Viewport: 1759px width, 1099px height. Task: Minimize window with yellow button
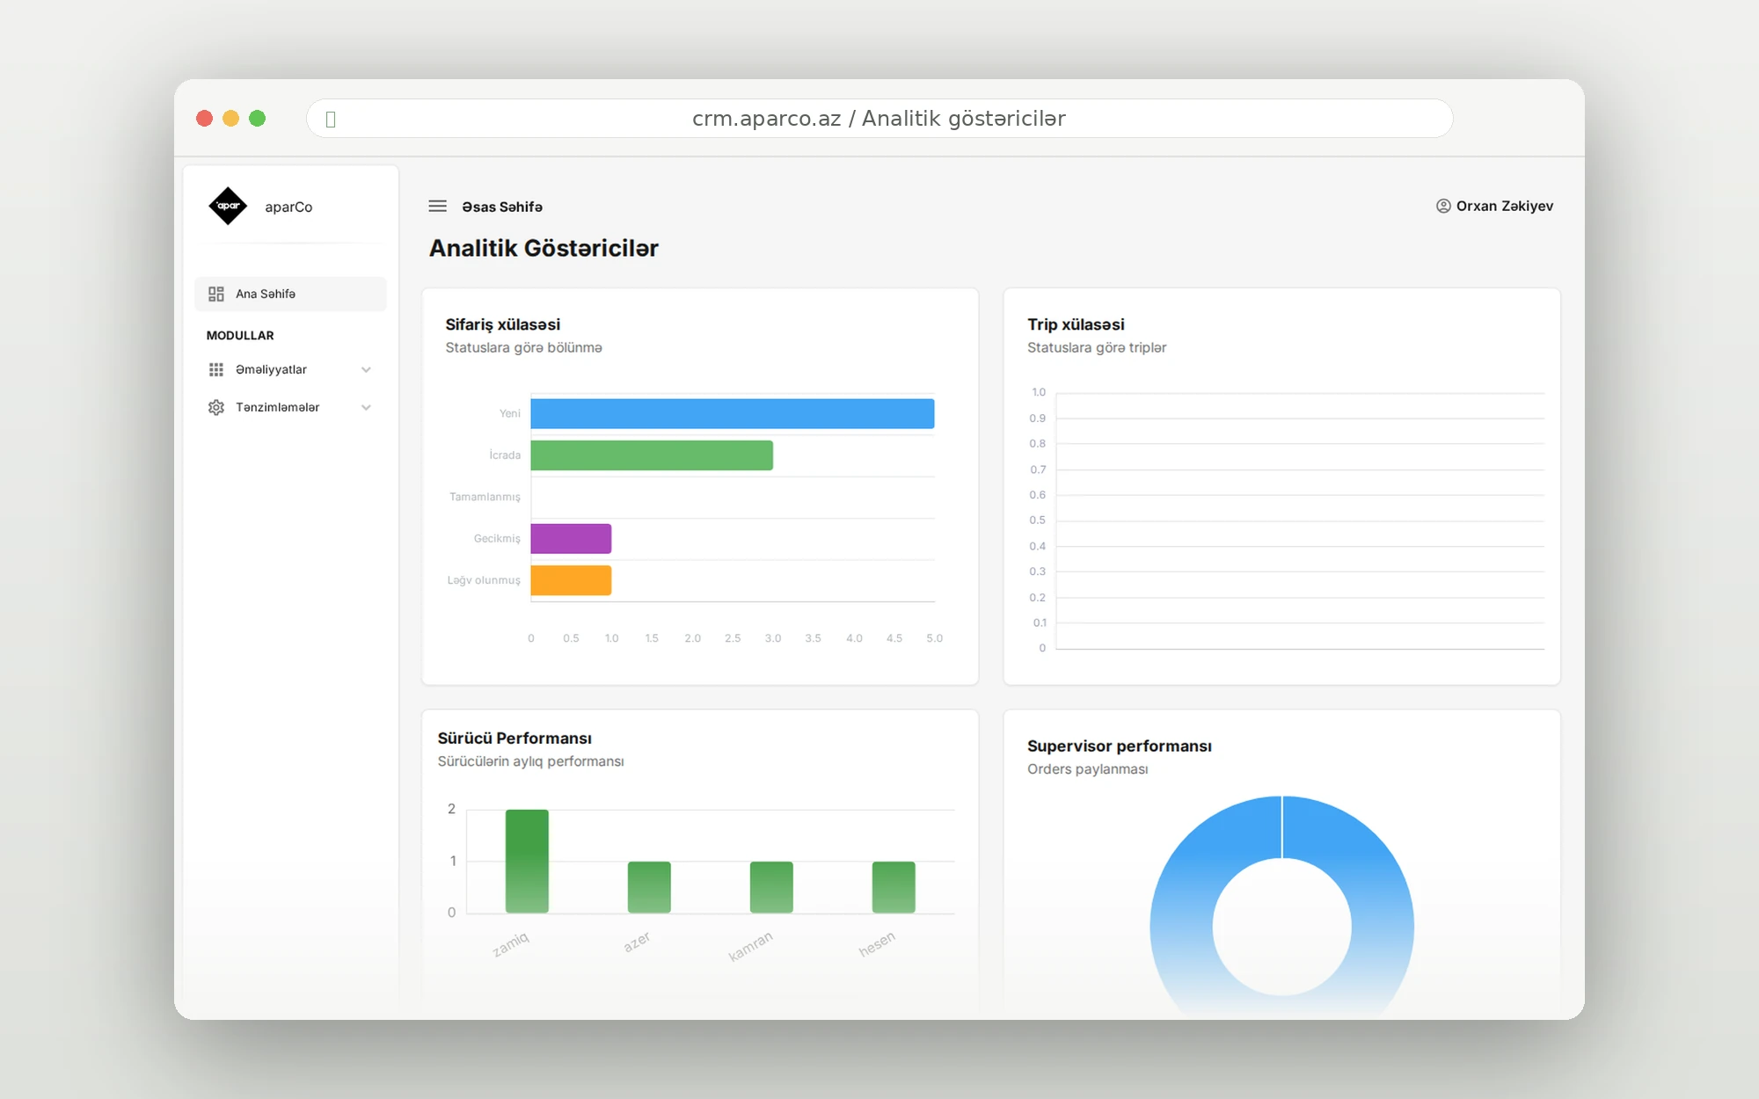230,119
